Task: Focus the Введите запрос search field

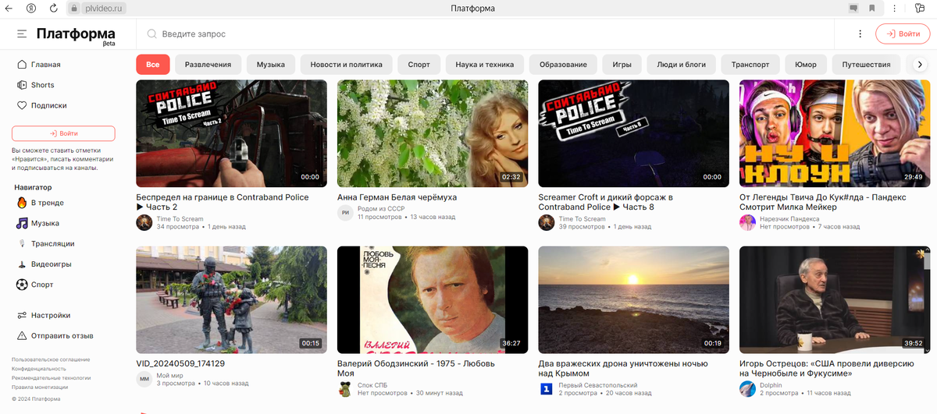Action: point(484,34)
